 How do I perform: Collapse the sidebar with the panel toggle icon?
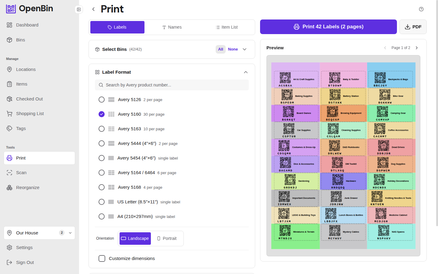point(79,9)
